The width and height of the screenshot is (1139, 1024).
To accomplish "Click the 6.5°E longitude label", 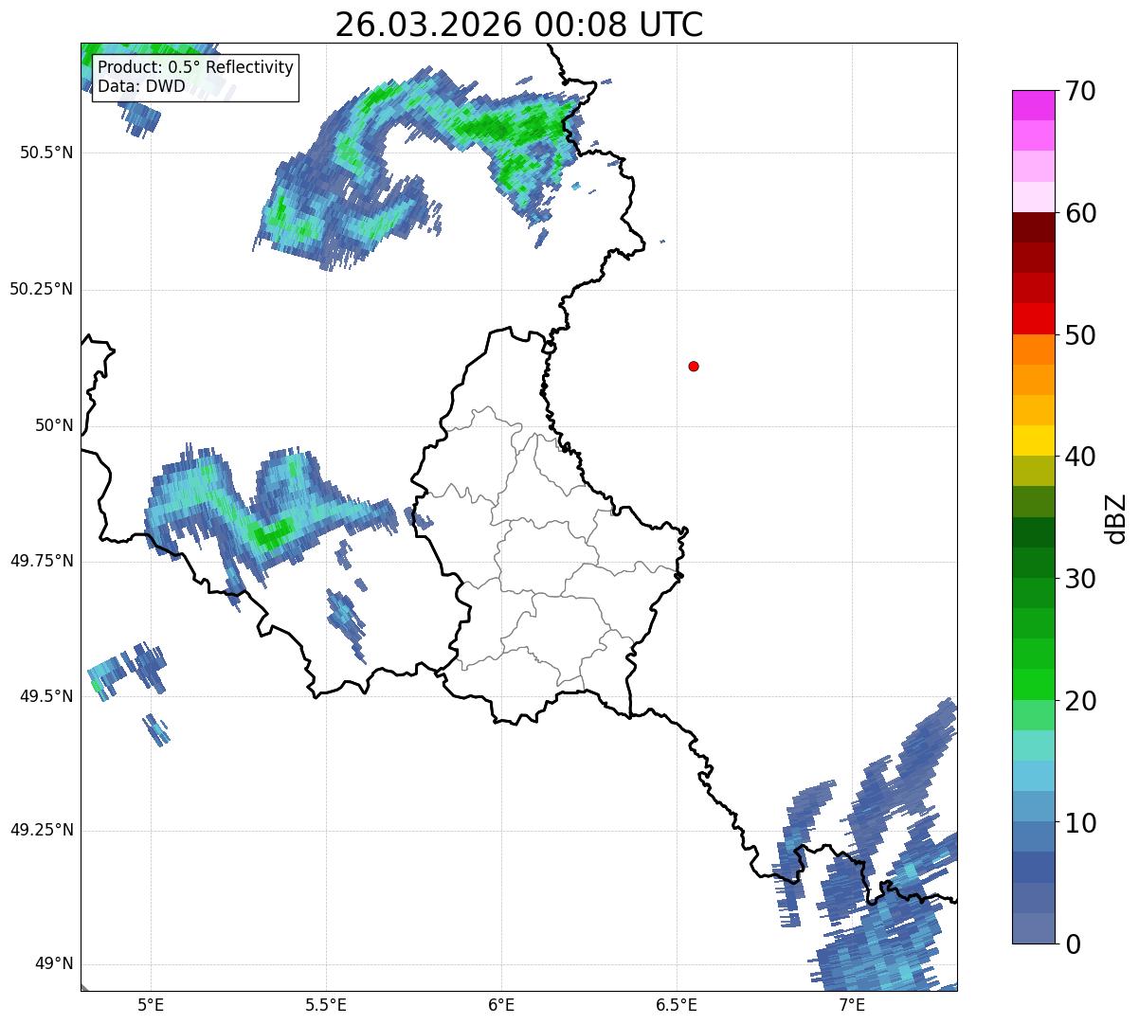I will tap(677, 1004).
